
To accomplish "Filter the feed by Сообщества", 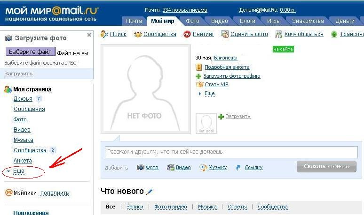I will pos(273,207).
